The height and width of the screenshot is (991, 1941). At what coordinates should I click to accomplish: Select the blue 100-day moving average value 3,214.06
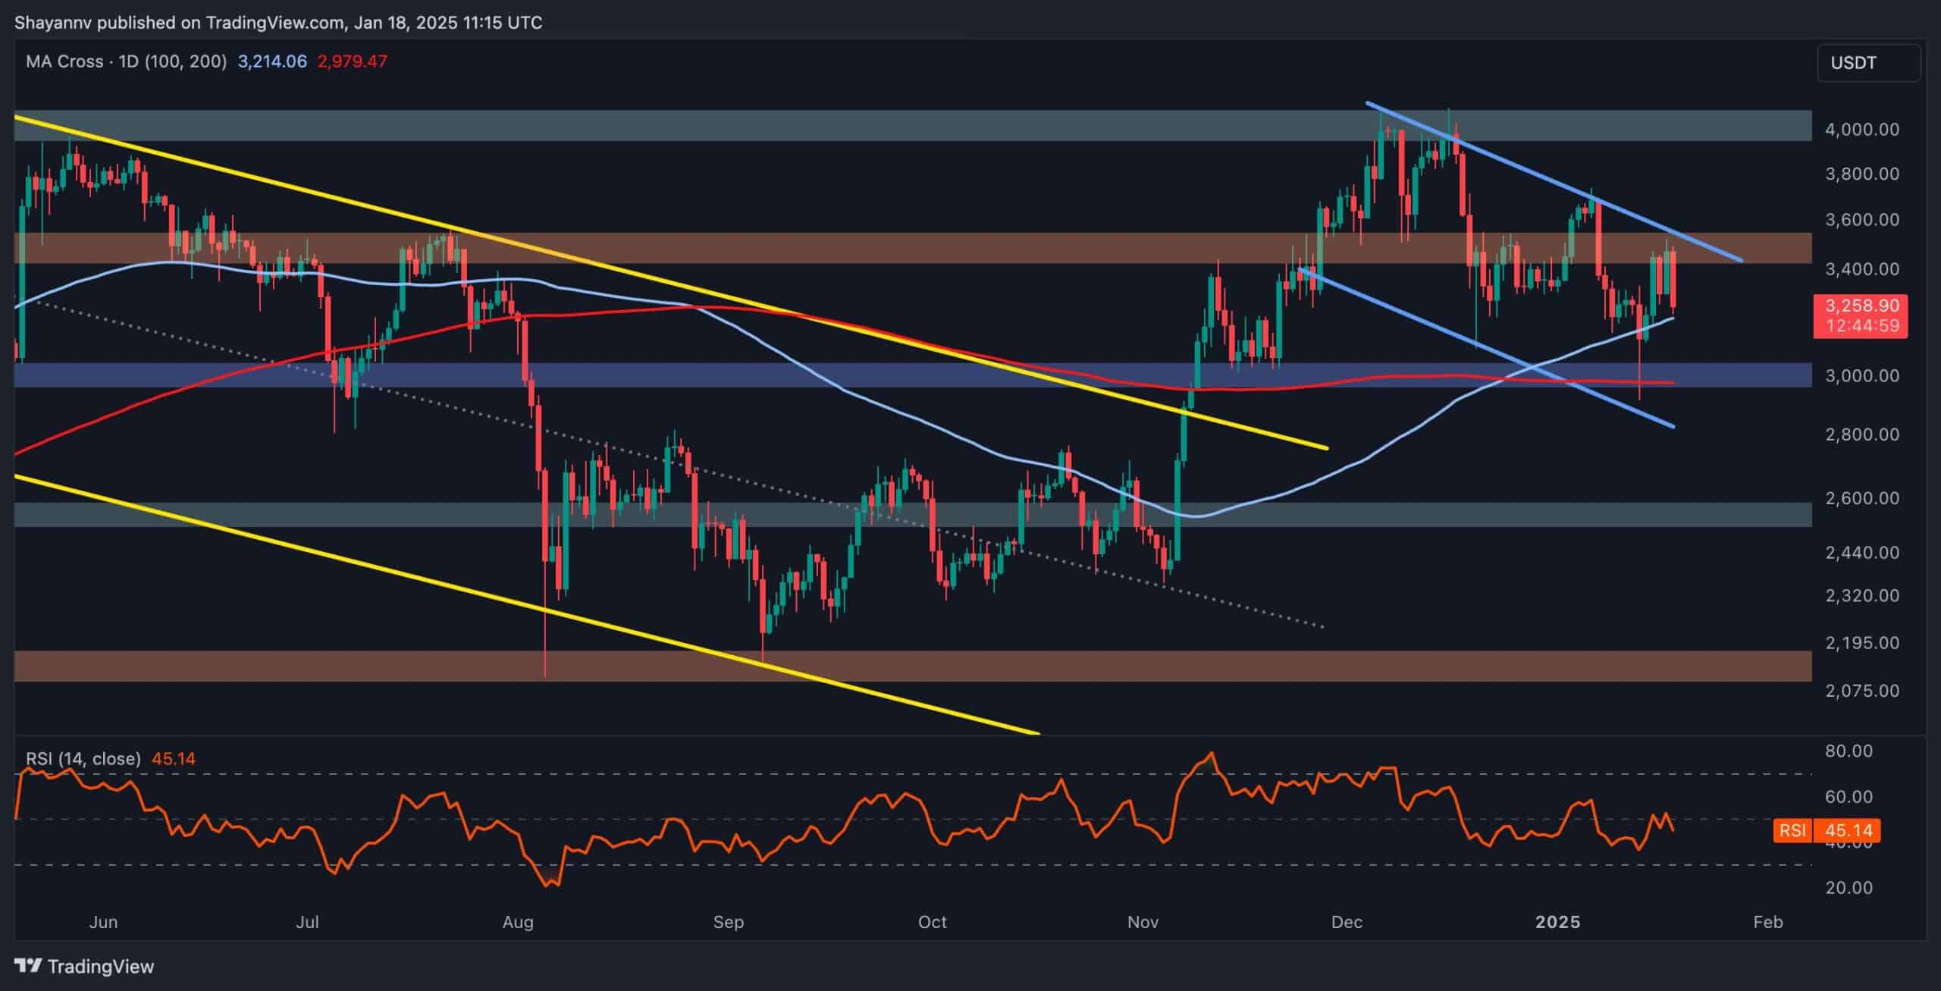pyautogui.click(x=270, y=62)
